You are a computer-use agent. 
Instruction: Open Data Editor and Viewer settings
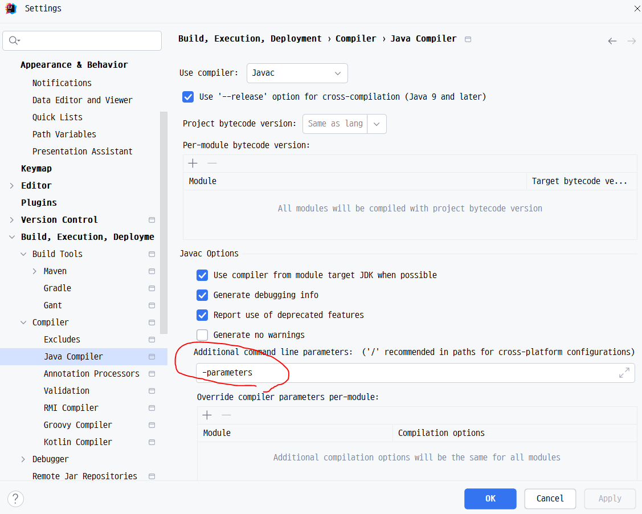(x=82, y=100)
